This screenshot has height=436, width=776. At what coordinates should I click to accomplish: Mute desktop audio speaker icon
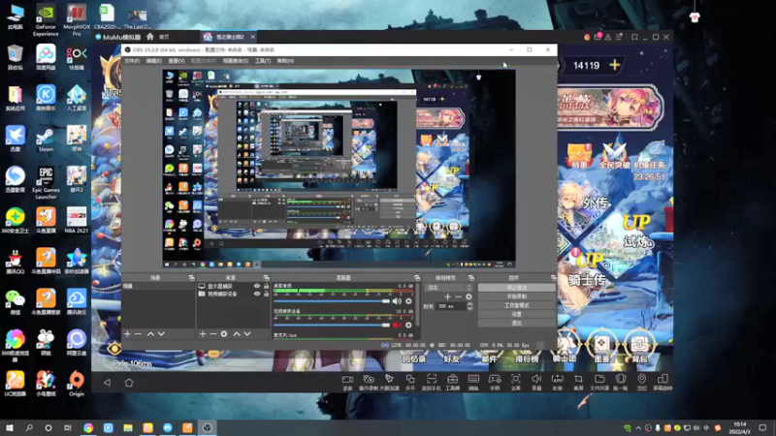(397, 301)
